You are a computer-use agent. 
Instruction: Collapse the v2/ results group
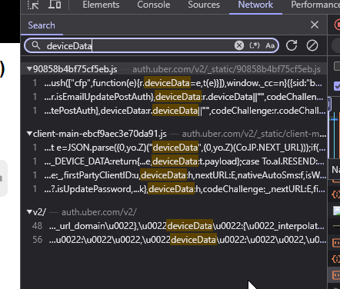[29, 212]
